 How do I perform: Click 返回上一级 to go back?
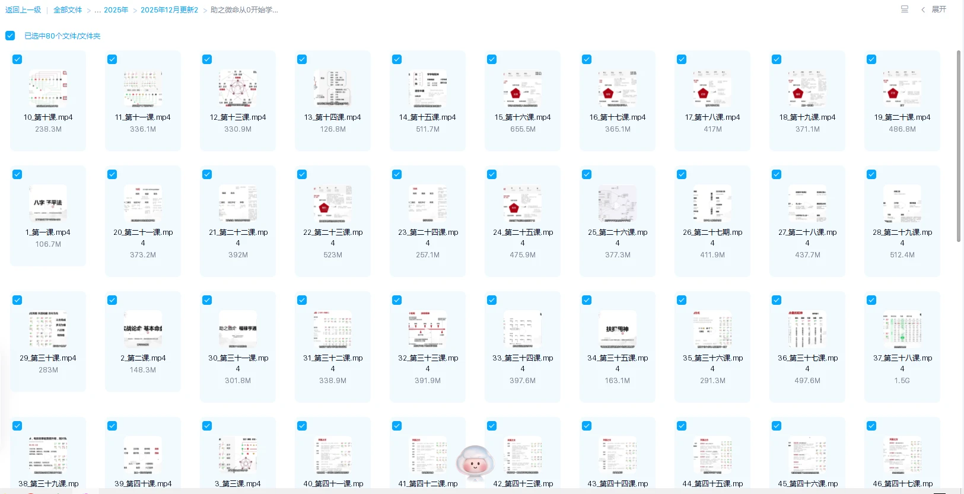(23, 10)
